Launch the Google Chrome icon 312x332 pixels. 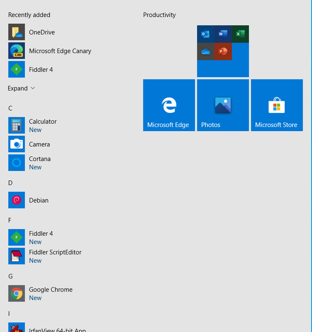(17, 293)
